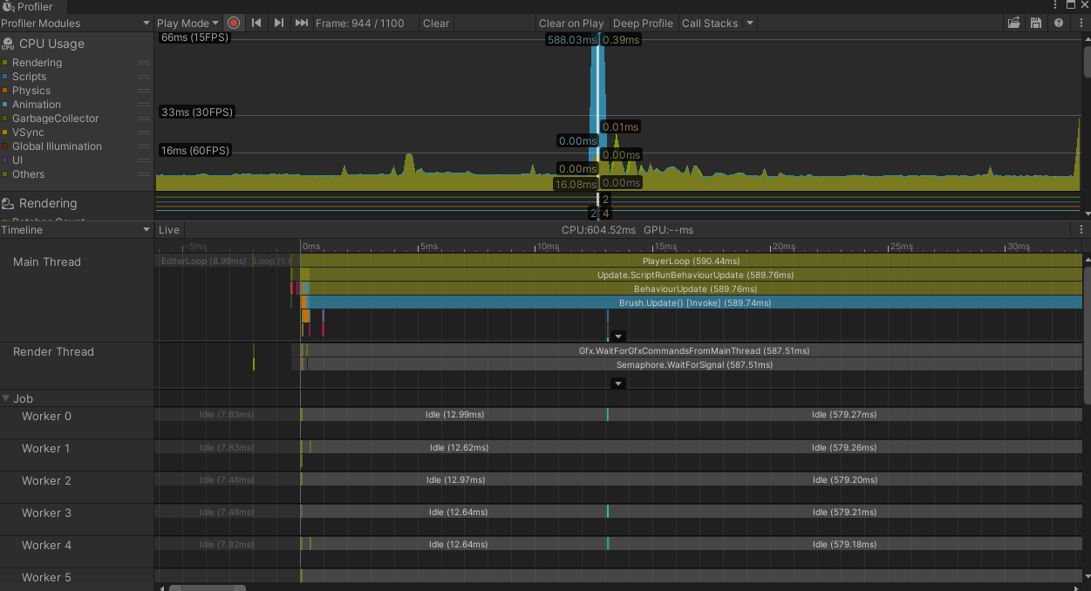The height and width of the screenshot is (591, 1091).
Task: Toggle Call Stacks button
Action: tap(710, 24)
